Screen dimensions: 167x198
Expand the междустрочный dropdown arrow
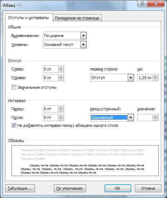131,118
